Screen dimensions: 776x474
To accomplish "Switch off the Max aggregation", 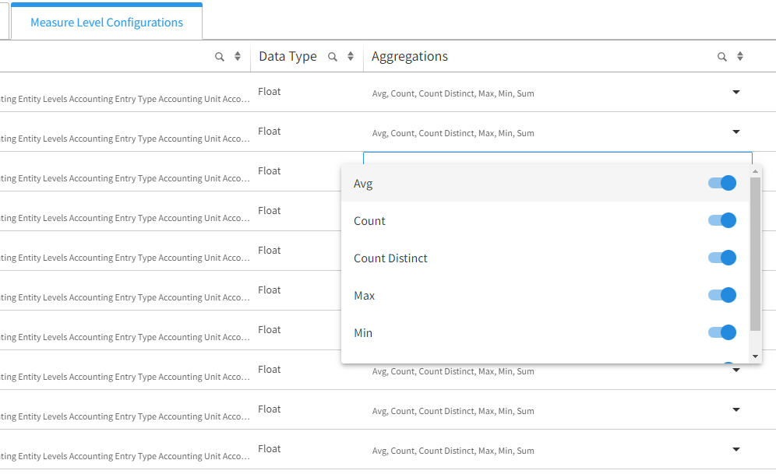I will tap(722, 295).
